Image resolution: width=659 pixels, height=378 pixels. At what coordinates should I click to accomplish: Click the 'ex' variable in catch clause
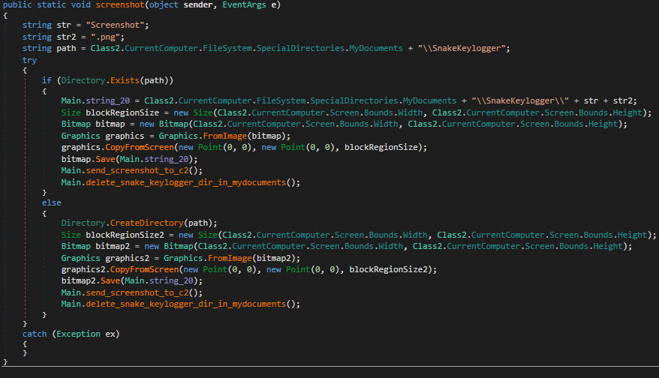point(110,334)
